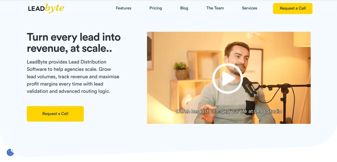Open the Blog link
This screenshot has width=337, height=162.
click(184, 8)
